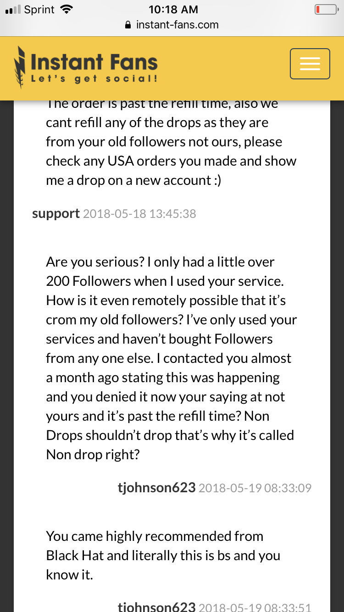Select the support username label
344x612 pixels.
(x=56, y=213)
